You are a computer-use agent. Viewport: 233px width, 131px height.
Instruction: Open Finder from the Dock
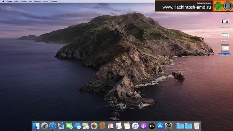36,126
